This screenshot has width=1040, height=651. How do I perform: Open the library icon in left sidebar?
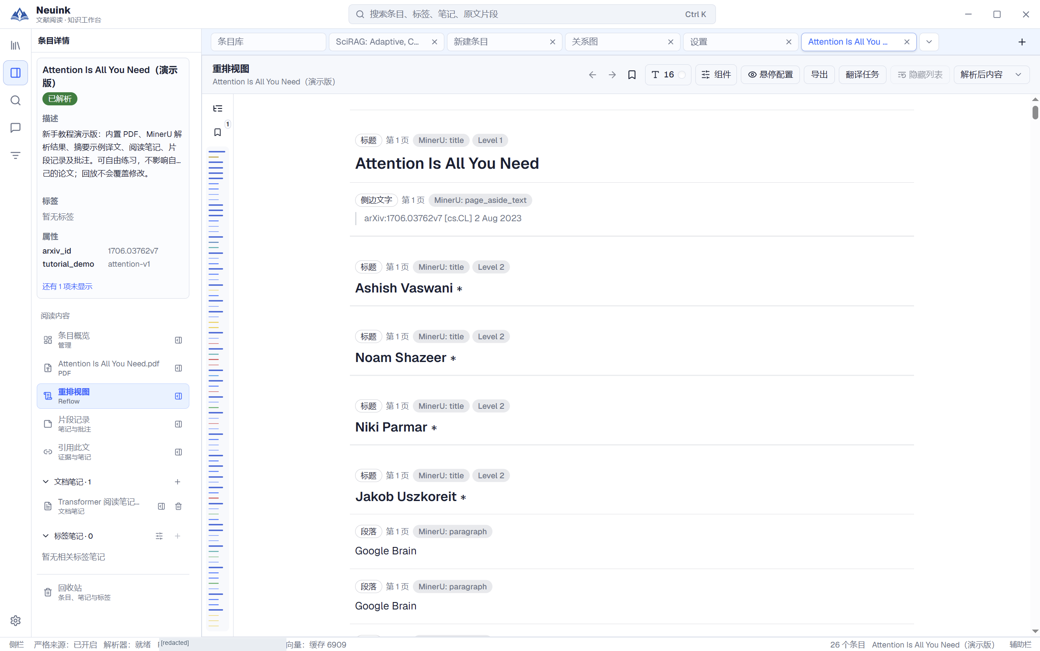(x=15, y=45)
